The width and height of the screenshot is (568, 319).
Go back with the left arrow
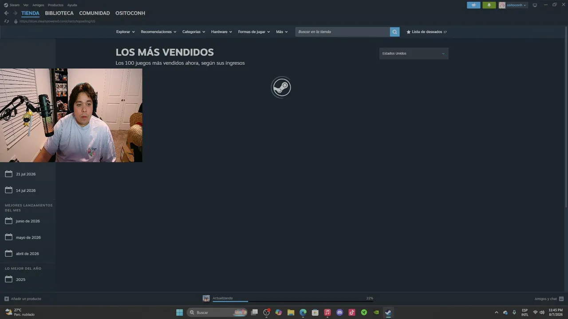coord(6,13)
